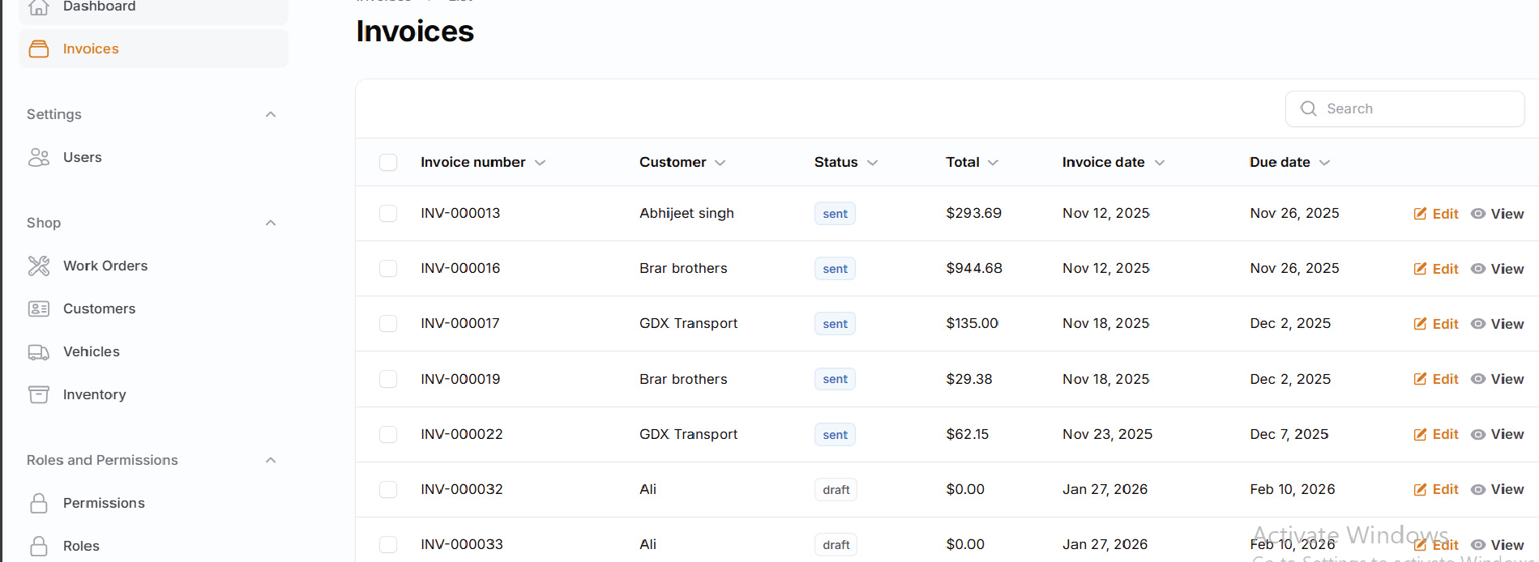Click the Vehicles truck icon
Screen dimensions: 1539x562
point(39,351)
